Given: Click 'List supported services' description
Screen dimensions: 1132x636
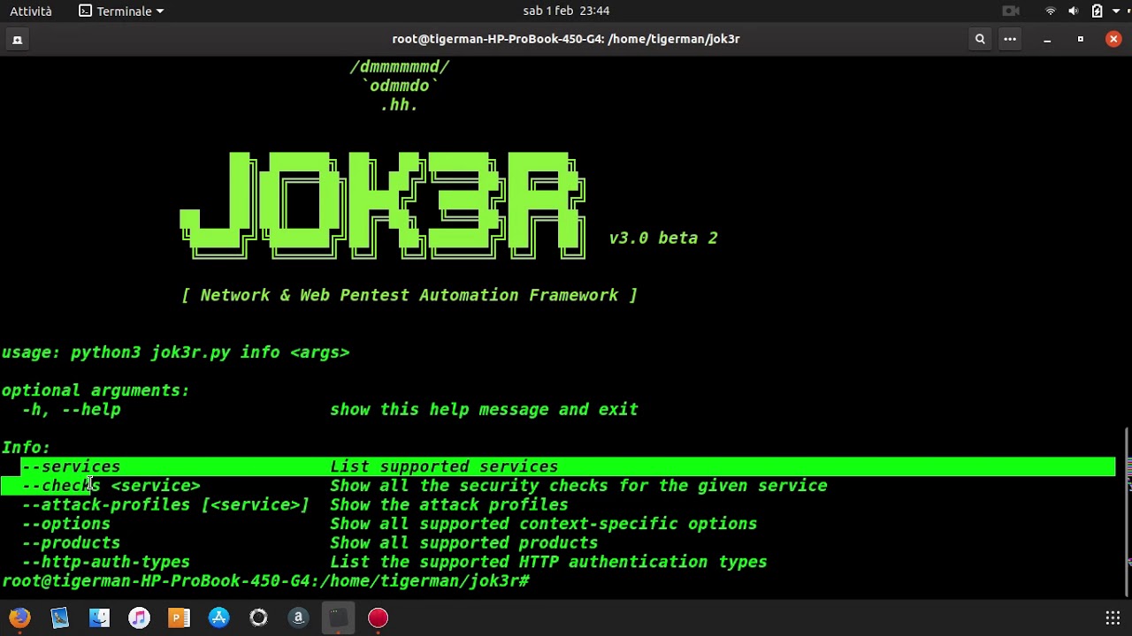Looking at the screenshot, I should coord(444,466).
